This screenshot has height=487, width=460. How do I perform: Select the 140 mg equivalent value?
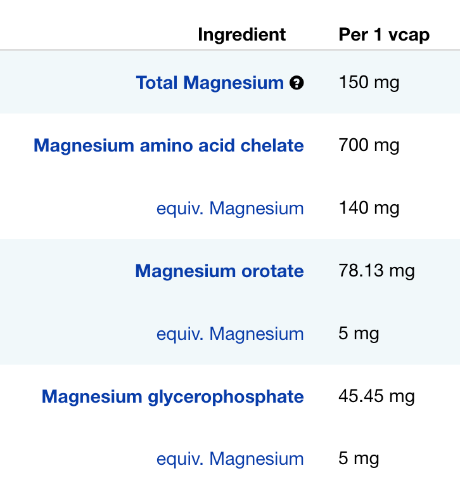[x=369, y=209]
